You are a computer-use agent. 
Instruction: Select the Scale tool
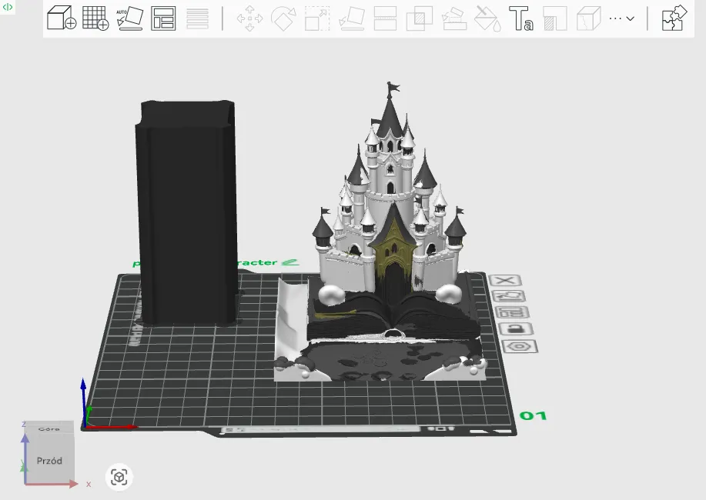click(x=317, y=18)
